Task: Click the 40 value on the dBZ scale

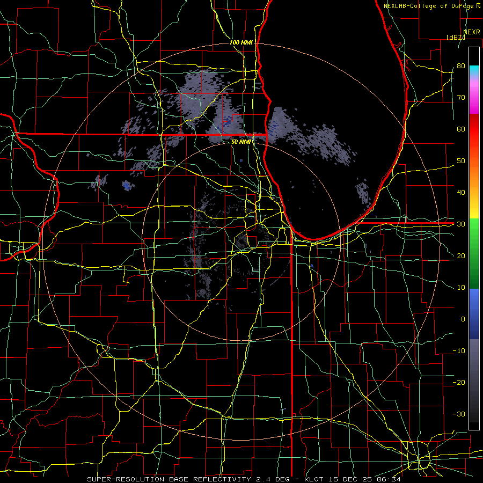Action: tap(461, 193)
